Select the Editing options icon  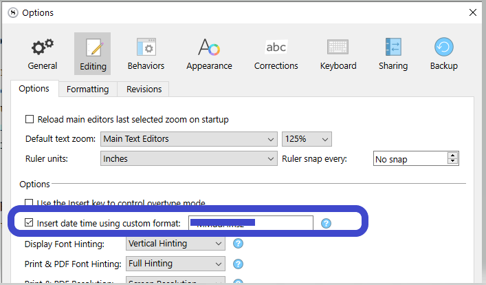(93, 54)
